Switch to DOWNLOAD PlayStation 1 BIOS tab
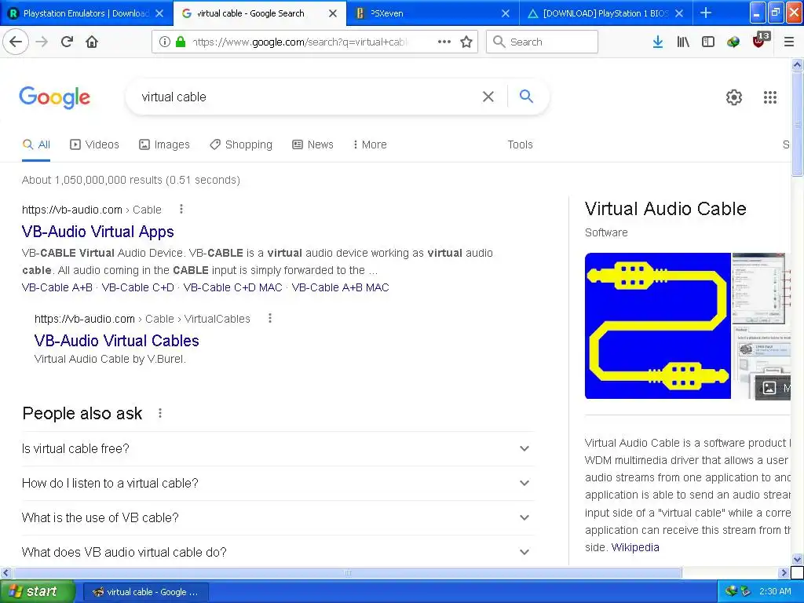 point(605,13)
